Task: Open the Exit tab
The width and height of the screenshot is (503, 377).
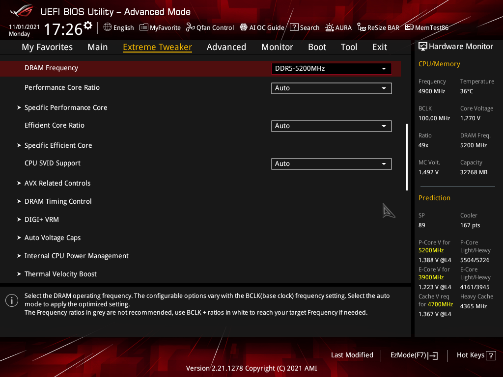Action: pos(380,47)
